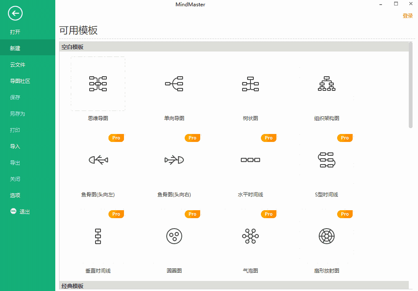The width and height of the screenshot is (418, 291).
Task: Select the 组织架构图 template icon
Action: pos(327,84)
